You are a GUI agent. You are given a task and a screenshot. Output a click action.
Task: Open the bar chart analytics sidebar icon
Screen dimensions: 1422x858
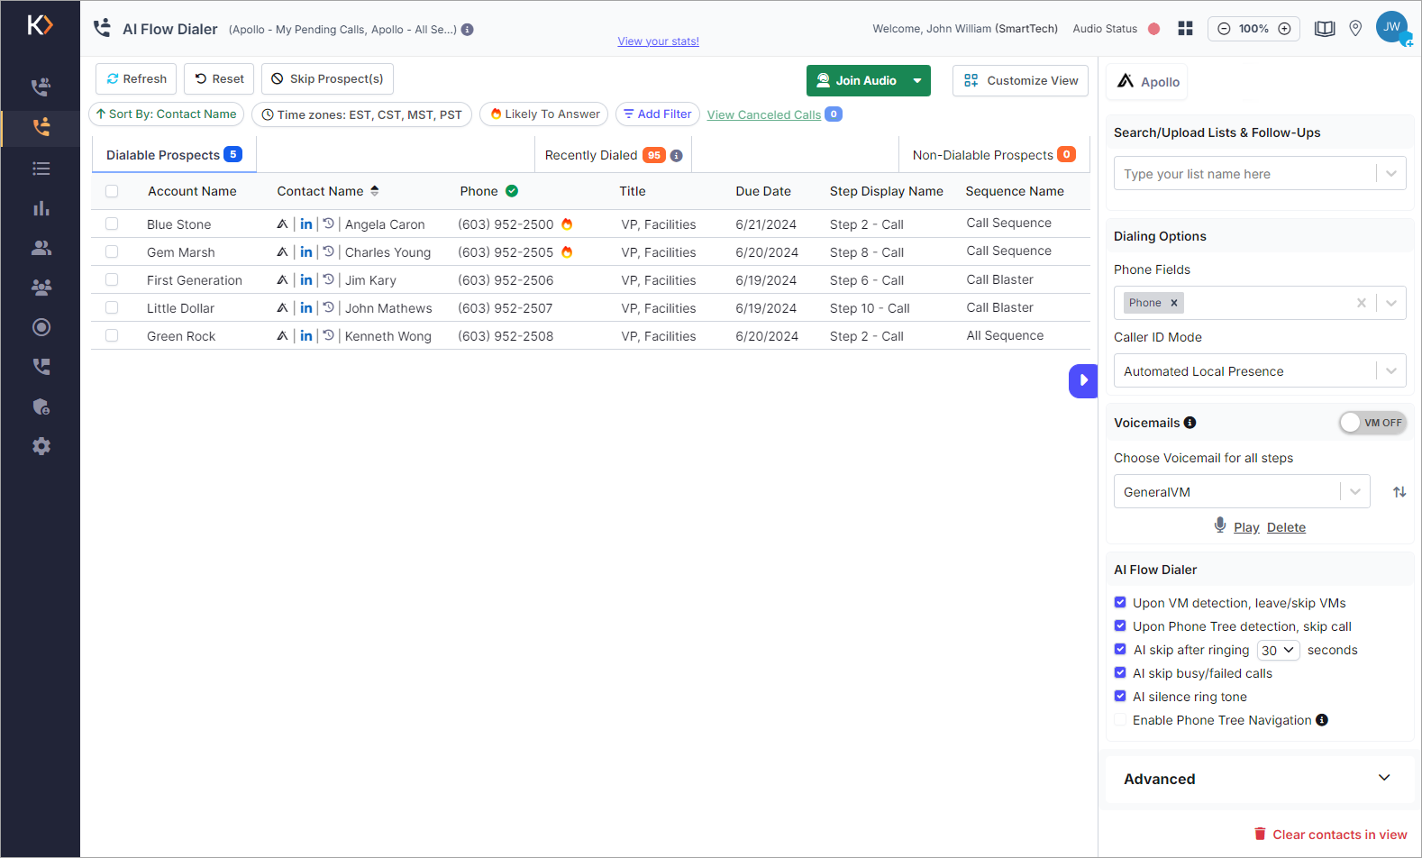(41, 208)
